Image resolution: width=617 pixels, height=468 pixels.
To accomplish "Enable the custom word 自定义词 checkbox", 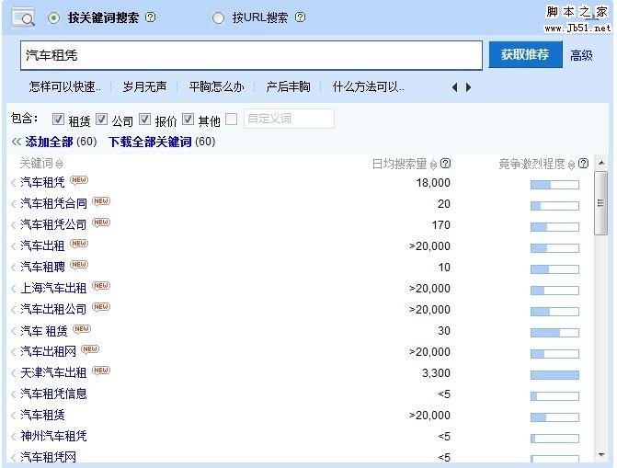I will pyautogui.click(x=232, y=120).
